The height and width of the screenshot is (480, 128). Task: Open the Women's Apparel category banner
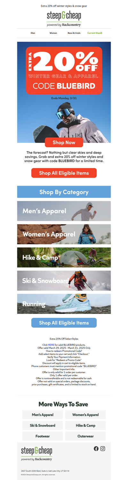64,234
